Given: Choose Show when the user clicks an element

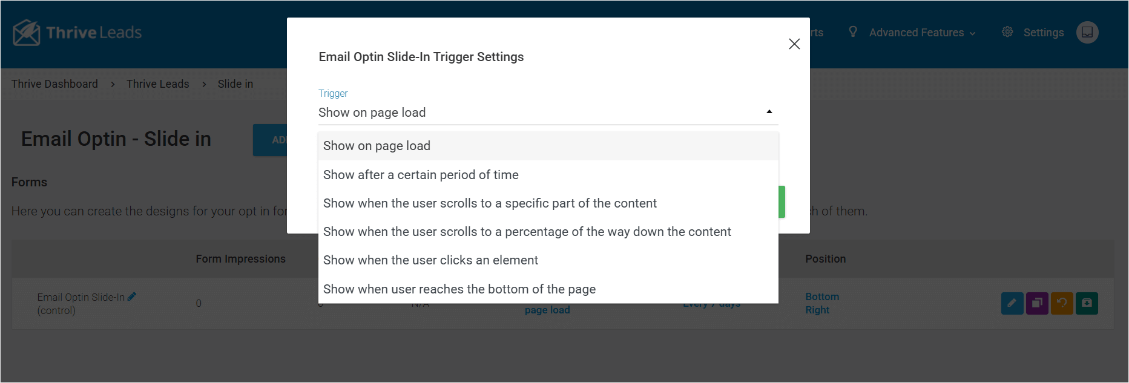Looking at the screenshot, I should point(430,260).
